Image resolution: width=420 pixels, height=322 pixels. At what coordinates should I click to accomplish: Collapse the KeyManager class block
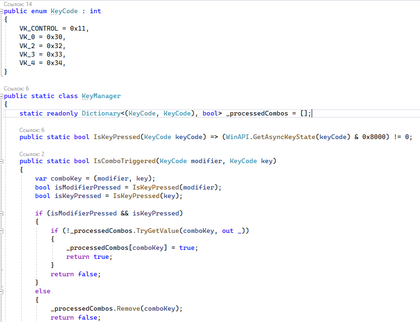(1, 96)
